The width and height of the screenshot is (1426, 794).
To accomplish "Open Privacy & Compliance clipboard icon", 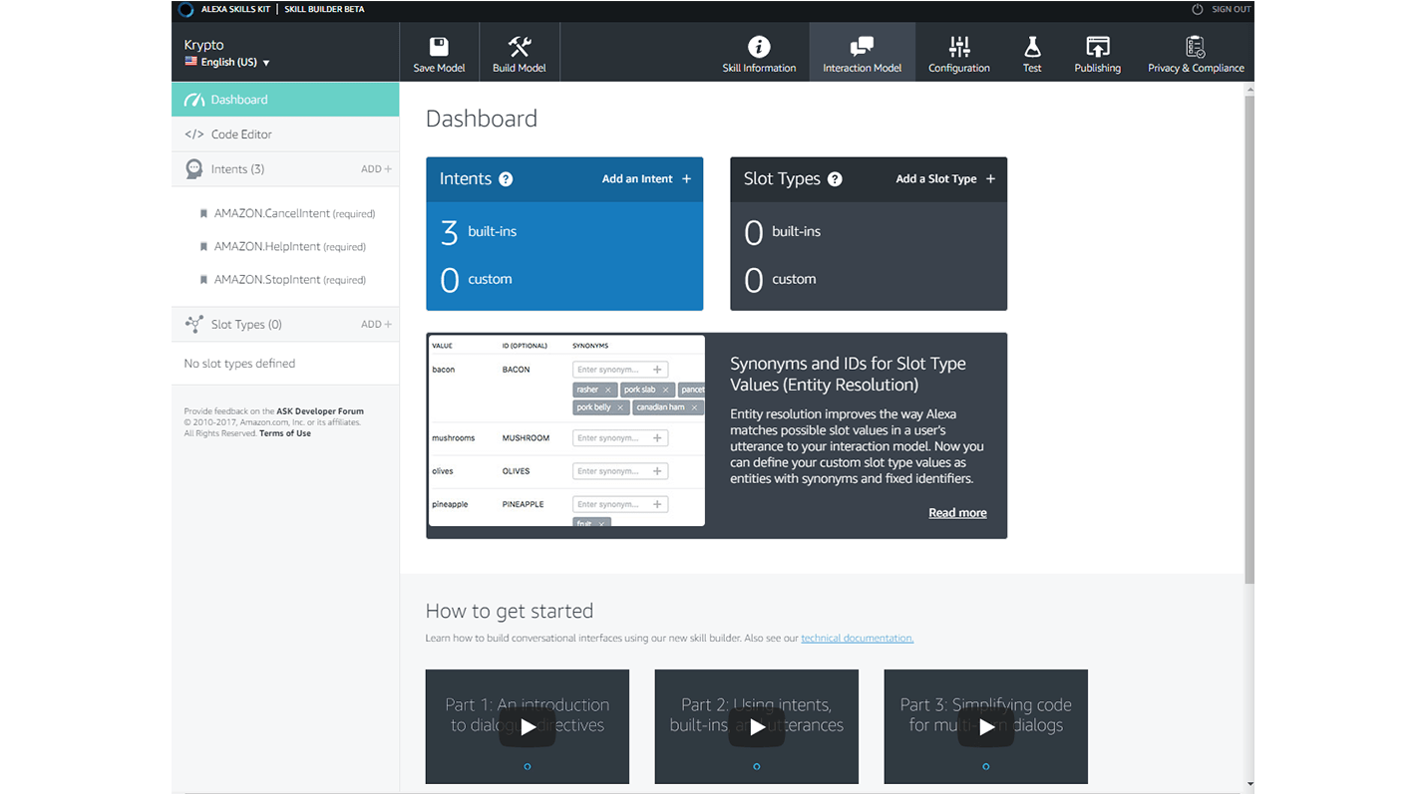I will [x=1195, y=46].
